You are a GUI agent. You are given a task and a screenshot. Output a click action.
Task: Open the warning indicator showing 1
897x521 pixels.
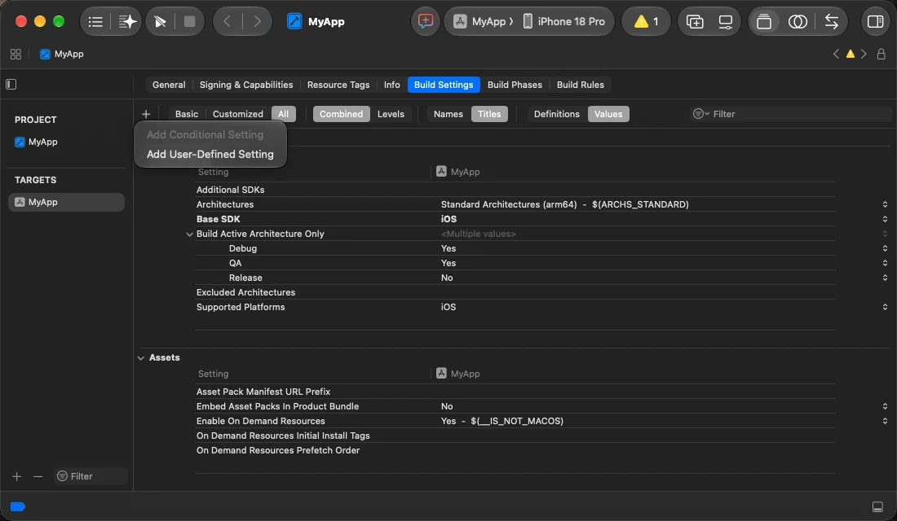click(646, 22)
